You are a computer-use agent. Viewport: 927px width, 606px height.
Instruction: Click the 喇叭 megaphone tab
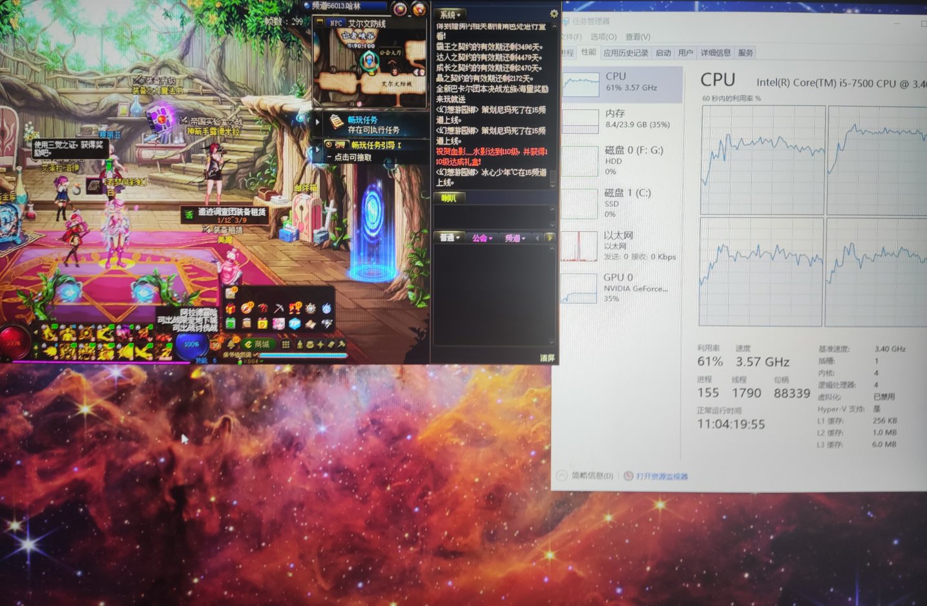point(450,198)
